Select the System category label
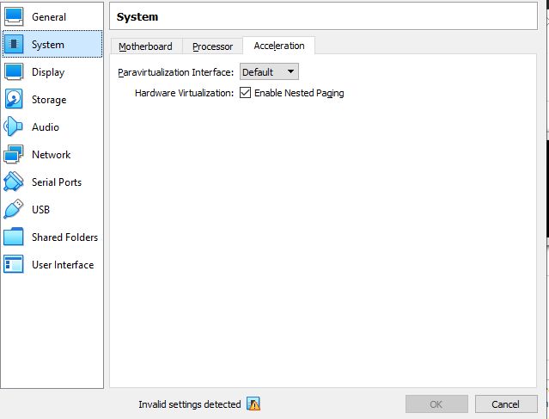 48,45
